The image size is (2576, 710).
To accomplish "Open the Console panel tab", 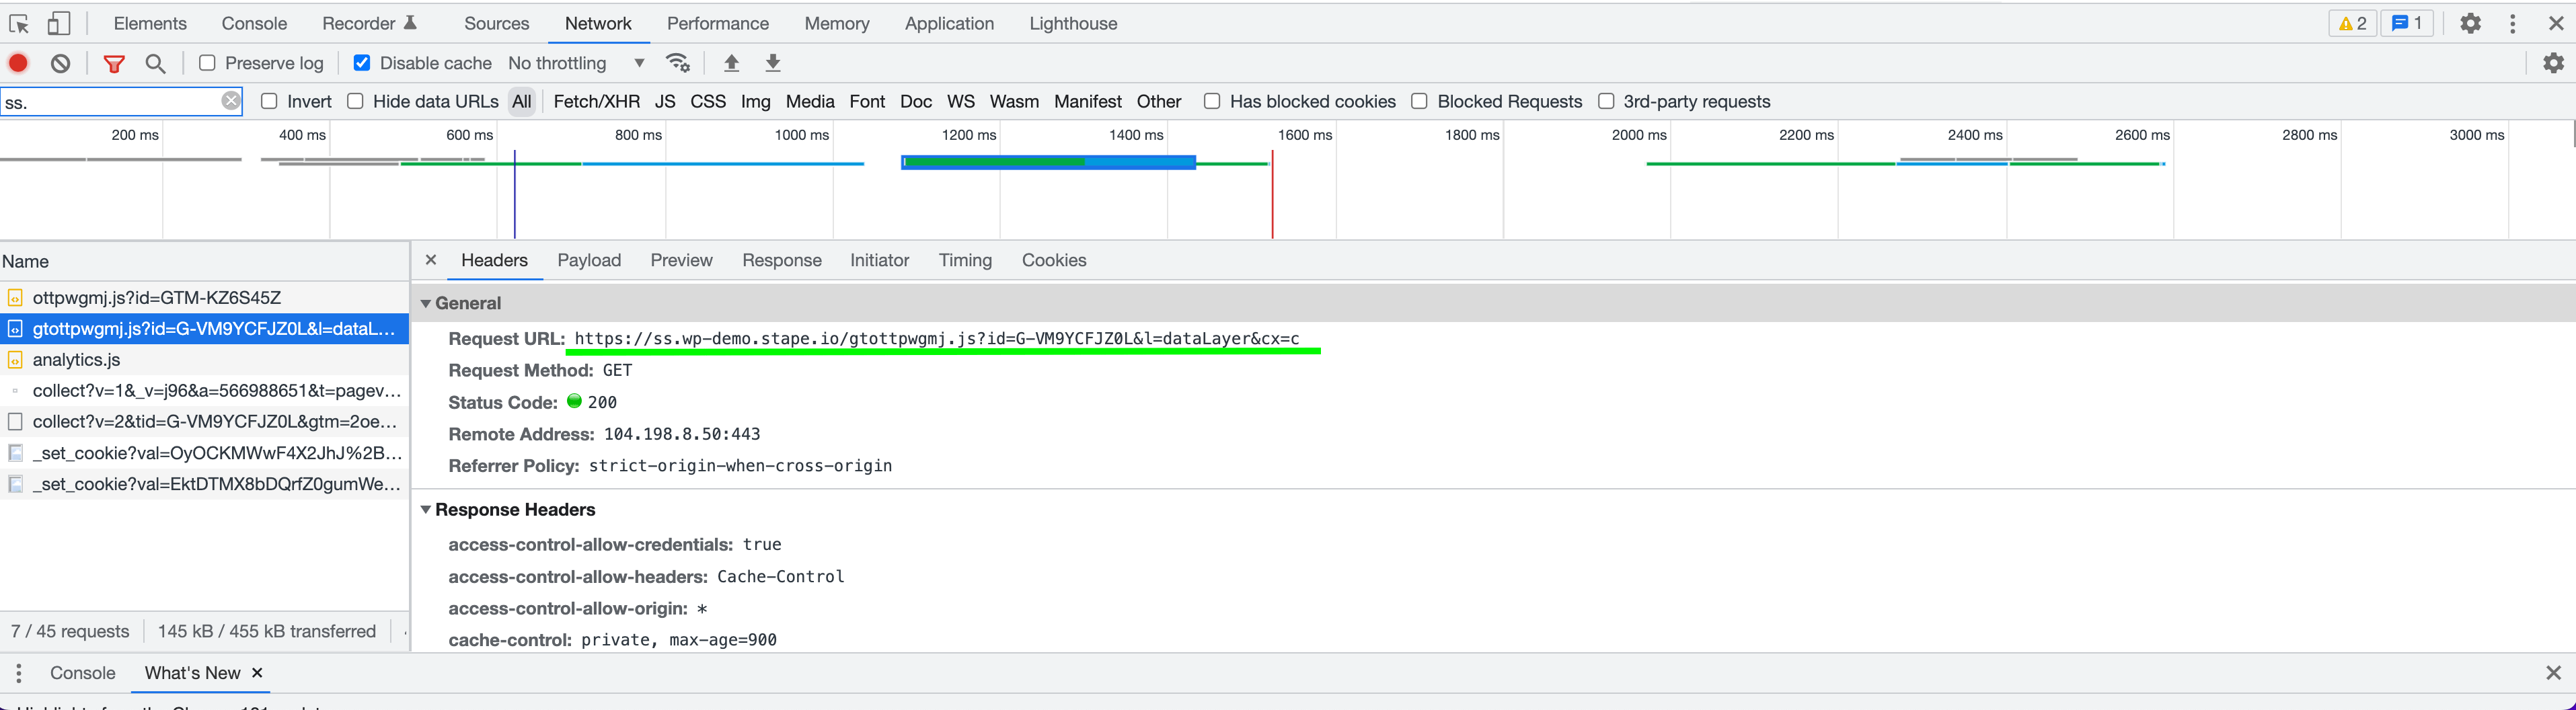I will click(x=254, y=23).
